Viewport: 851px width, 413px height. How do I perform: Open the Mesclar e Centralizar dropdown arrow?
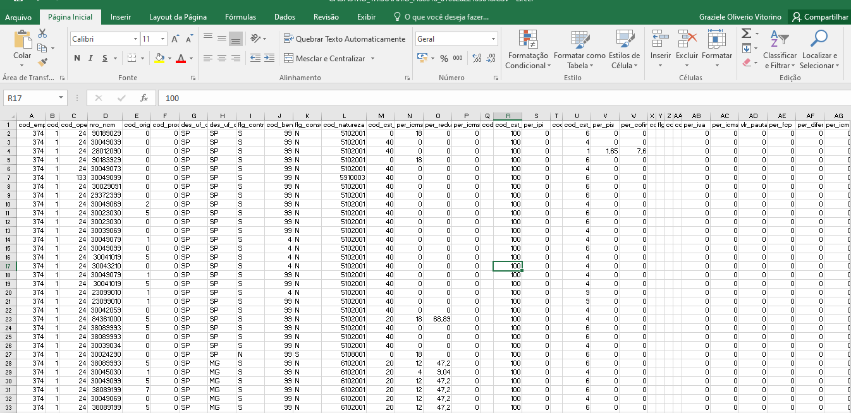[x=372, y=59]
